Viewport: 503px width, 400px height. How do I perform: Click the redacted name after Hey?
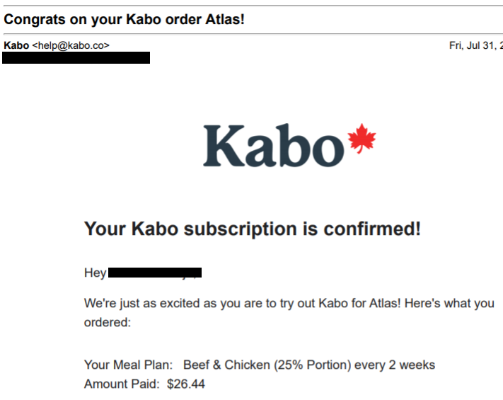[155, 273]
